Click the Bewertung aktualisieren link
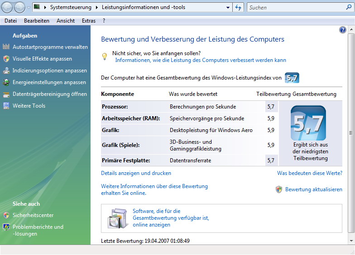This screenshot has height=255, width=355. pos(313,189)
